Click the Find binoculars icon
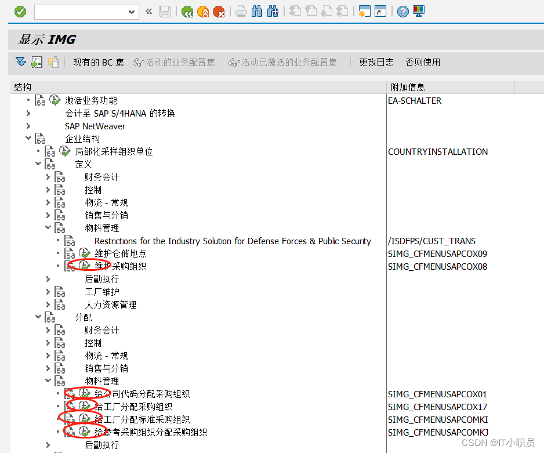Image resolution: width=544 pixels, height=453 pixels. [x=257, y=12]
